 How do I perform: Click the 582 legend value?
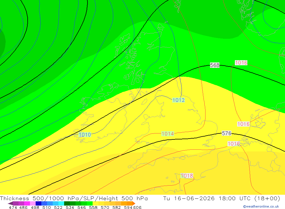pos(117,207)
